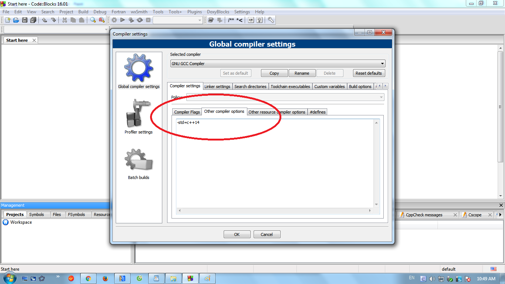This screenshot has height=284, width=505.
Task: Click the Reset defaults button
Action: 369,73
